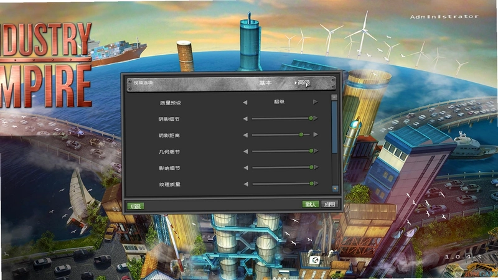Screen dimensions: 498x280
Task: Click the 阴影细节 label
Action: pos(169,119)
